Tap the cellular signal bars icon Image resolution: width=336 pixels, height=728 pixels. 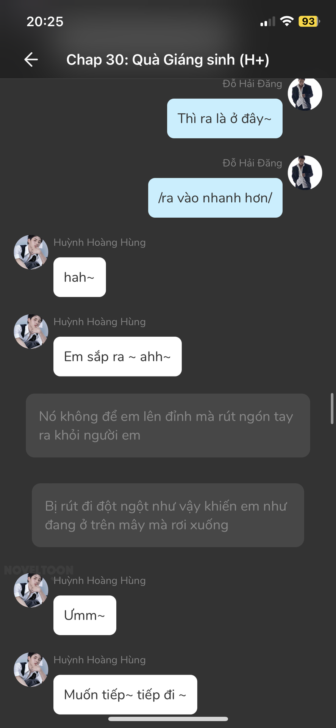click(268, 22)
